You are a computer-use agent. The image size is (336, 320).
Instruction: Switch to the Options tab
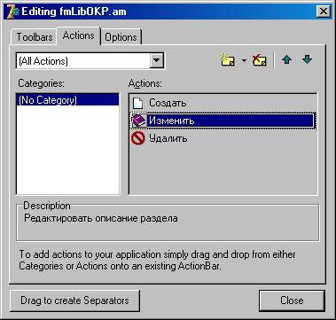(121, 37)
